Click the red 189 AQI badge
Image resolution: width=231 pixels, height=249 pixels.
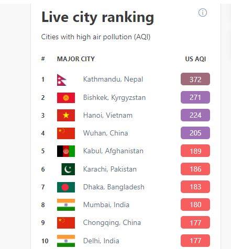(x=195, y=151)
